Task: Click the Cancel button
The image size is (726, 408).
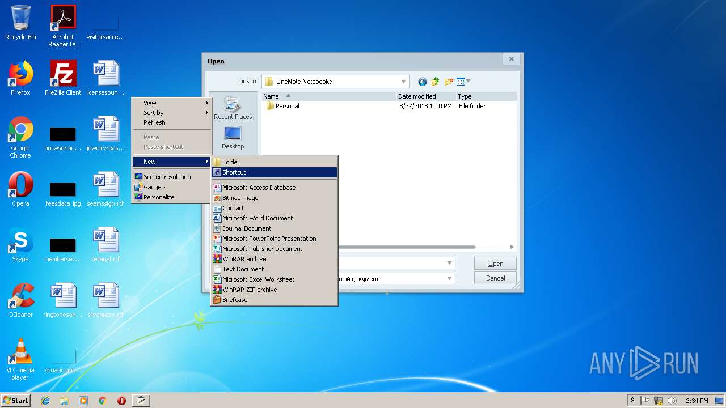Action: [496, 278]
